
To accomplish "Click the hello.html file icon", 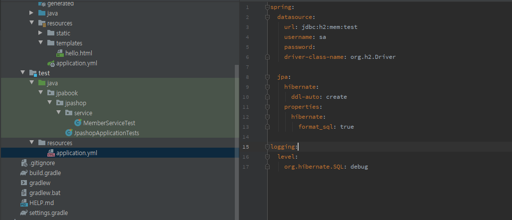I will click(60, 53).
